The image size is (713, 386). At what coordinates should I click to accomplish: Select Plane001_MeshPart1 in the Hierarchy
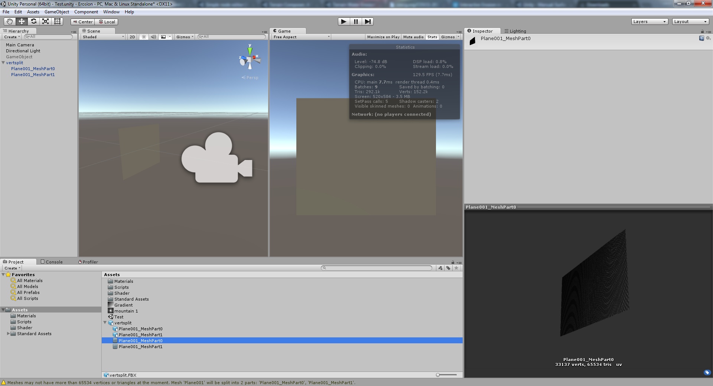coord(33,74)
